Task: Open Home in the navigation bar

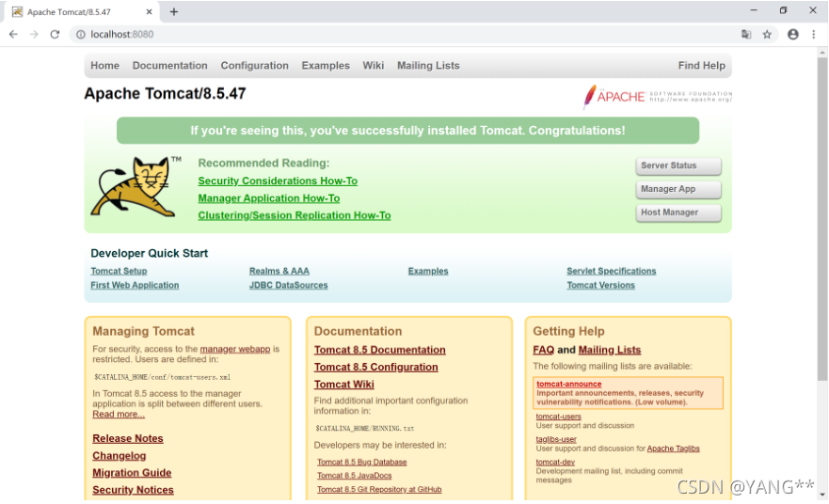Action: click(104, 66)
